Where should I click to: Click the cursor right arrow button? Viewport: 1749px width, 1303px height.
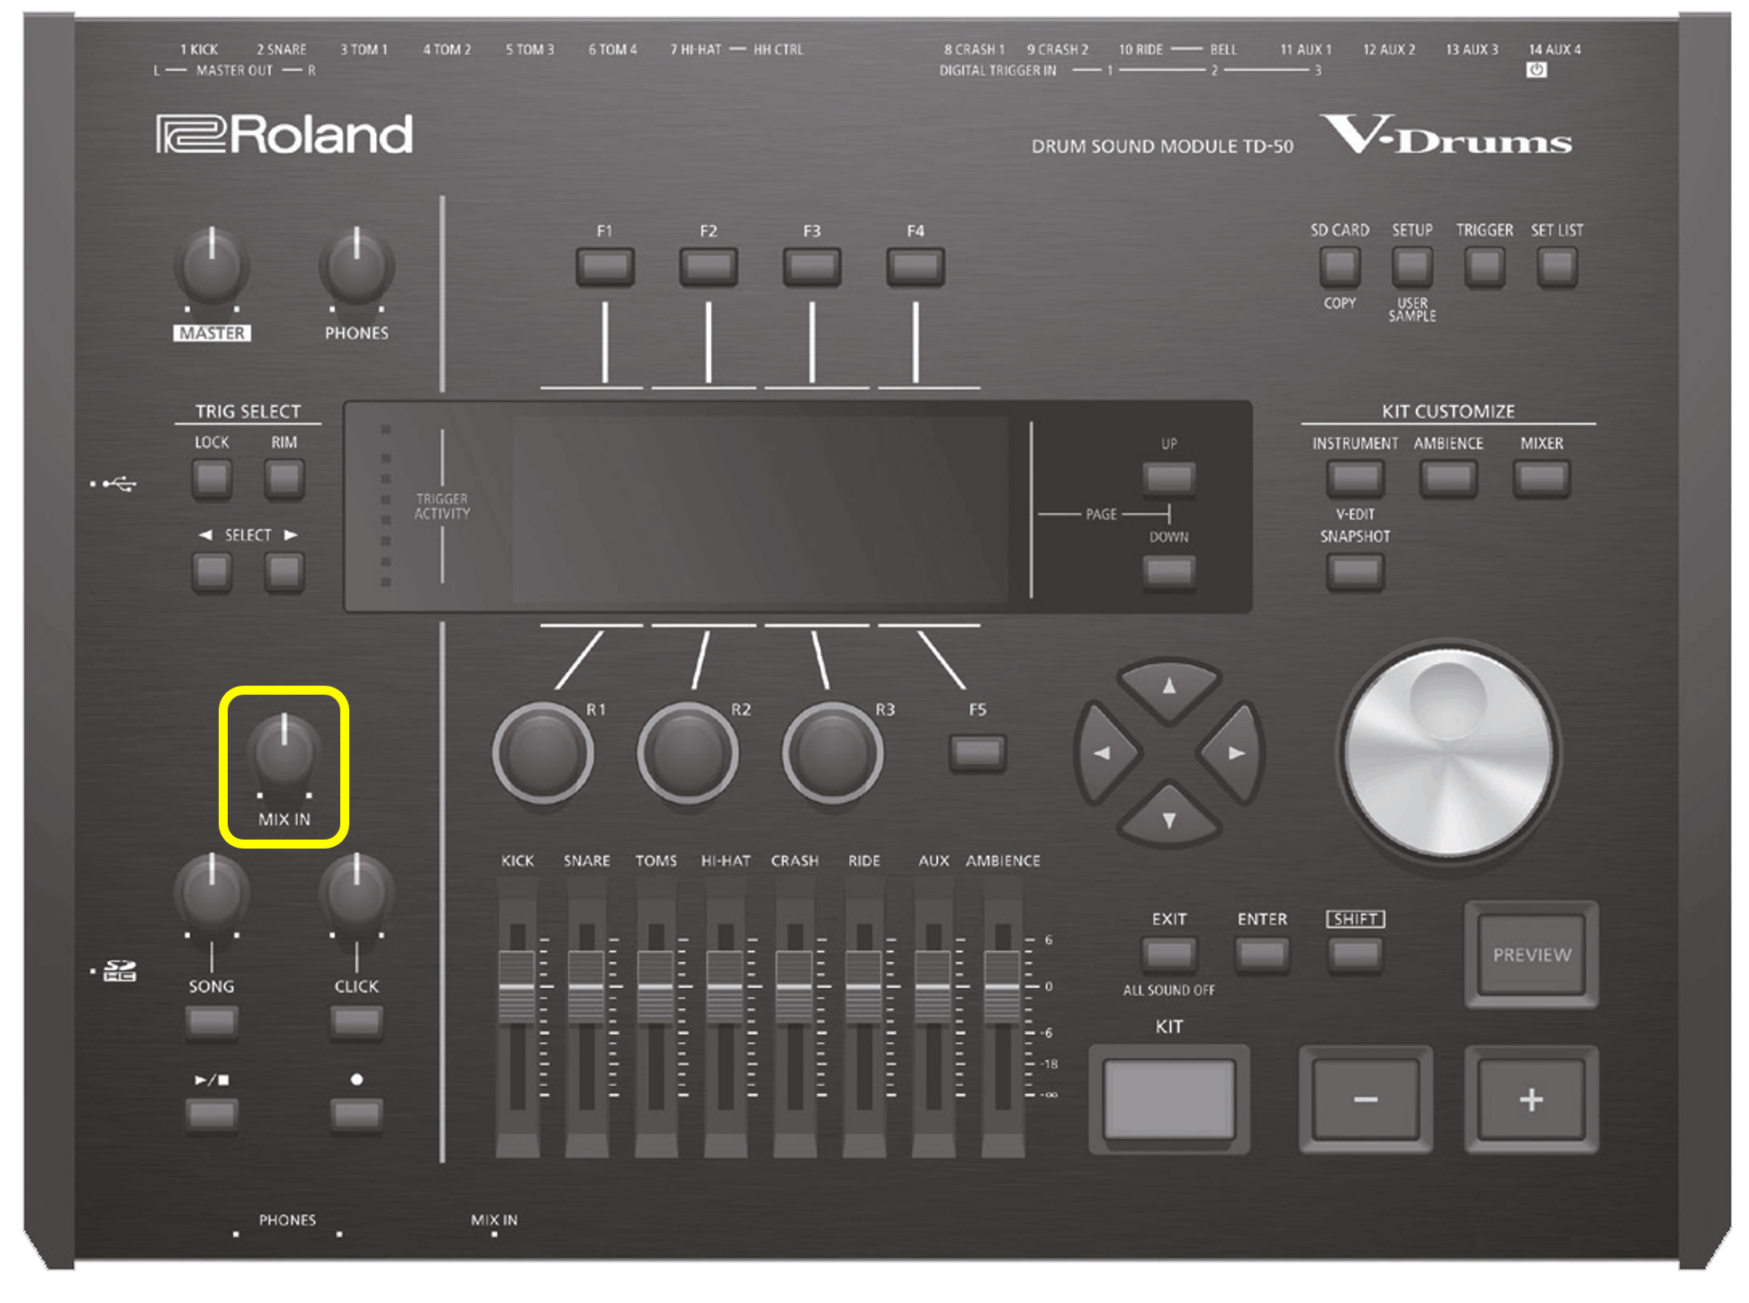[x=1233, y=753]
